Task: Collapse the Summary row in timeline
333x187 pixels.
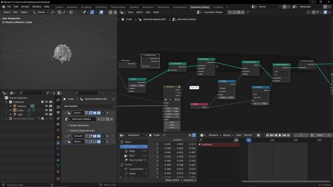Action: (200, 144)
